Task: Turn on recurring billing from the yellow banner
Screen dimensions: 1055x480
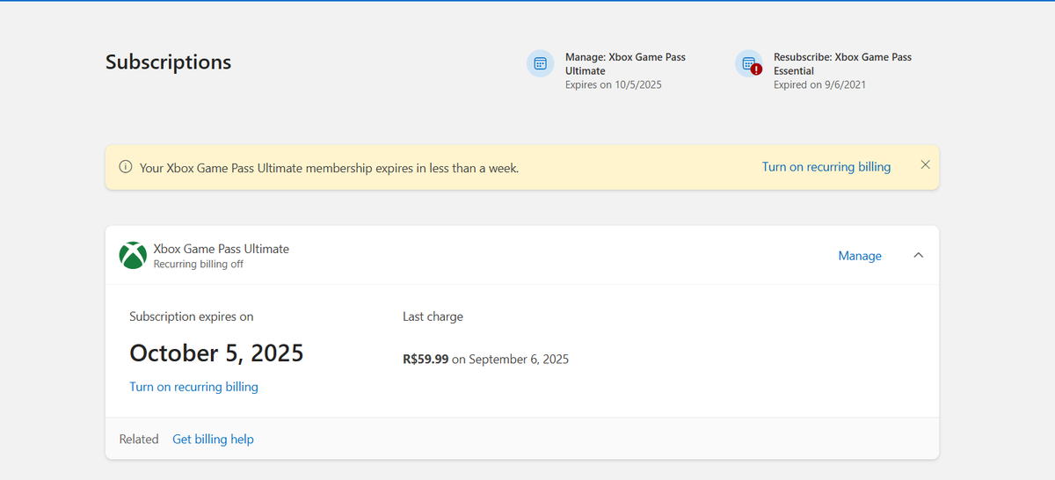Action: pos(826,167)
